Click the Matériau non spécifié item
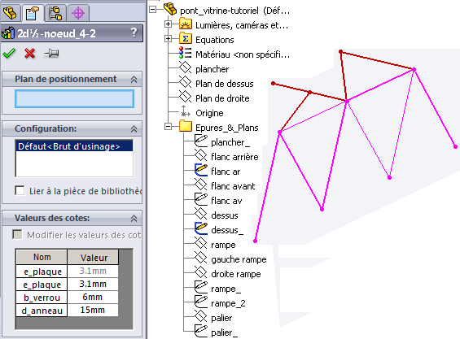460x339 pixels. [x=243, y=54]
